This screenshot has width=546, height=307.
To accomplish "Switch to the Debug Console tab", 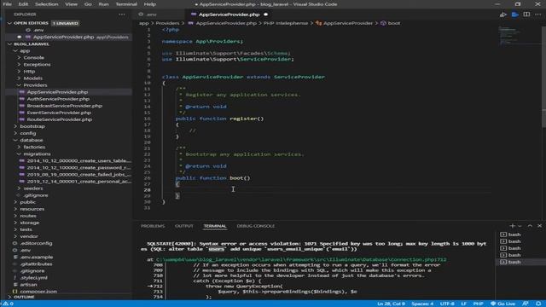I will click(x=256, y=226).
